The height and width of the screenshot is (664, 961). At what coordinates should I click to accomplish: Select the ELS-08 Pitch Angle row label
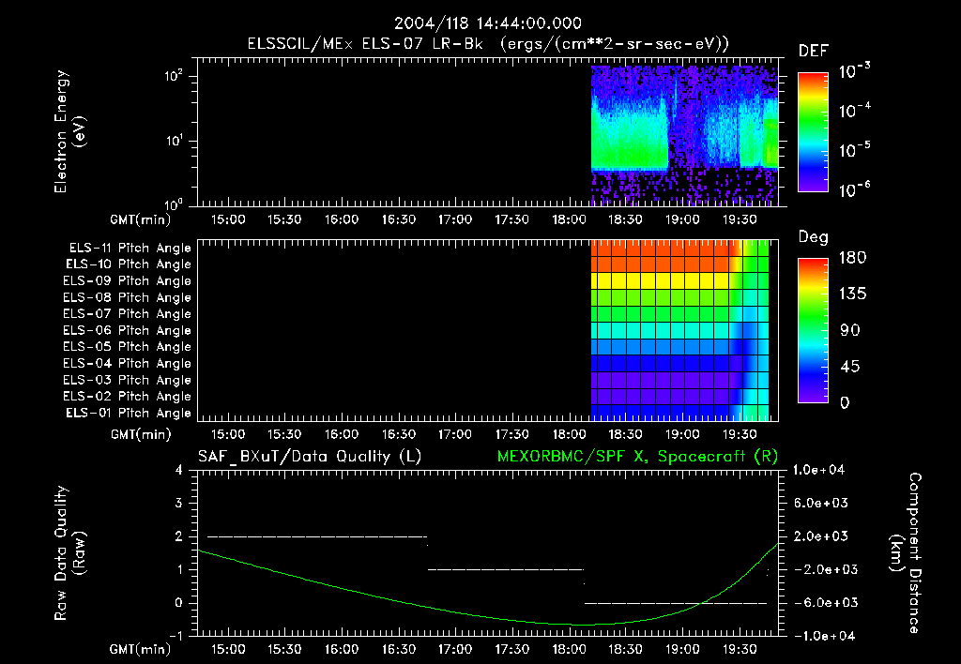128,297
